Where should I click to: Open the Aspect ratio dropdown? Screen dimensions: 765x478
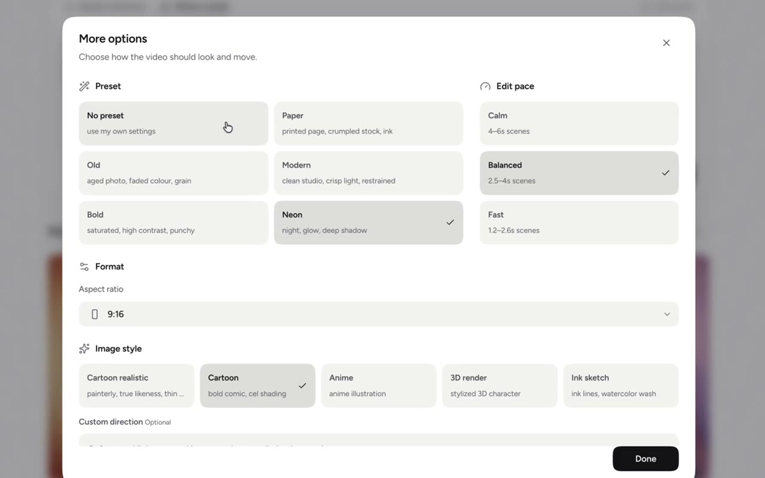click(379, 314)
